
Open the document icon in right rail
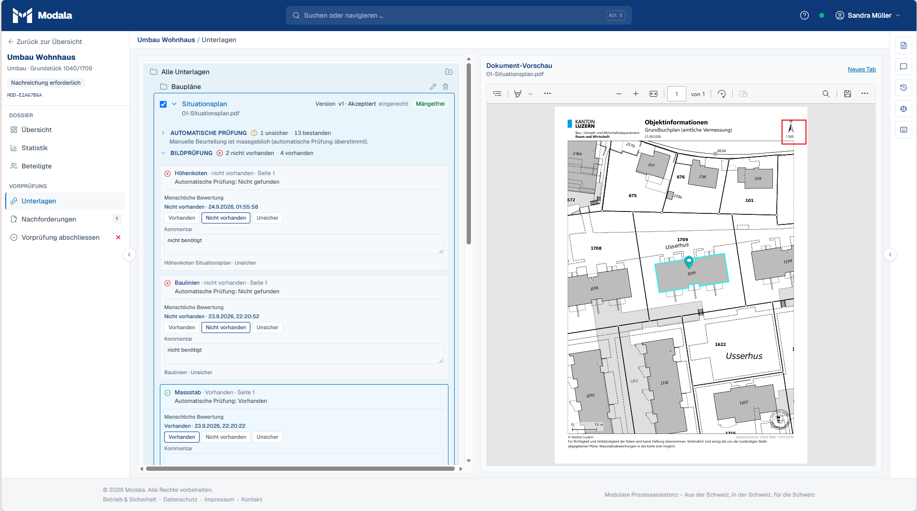904,45
